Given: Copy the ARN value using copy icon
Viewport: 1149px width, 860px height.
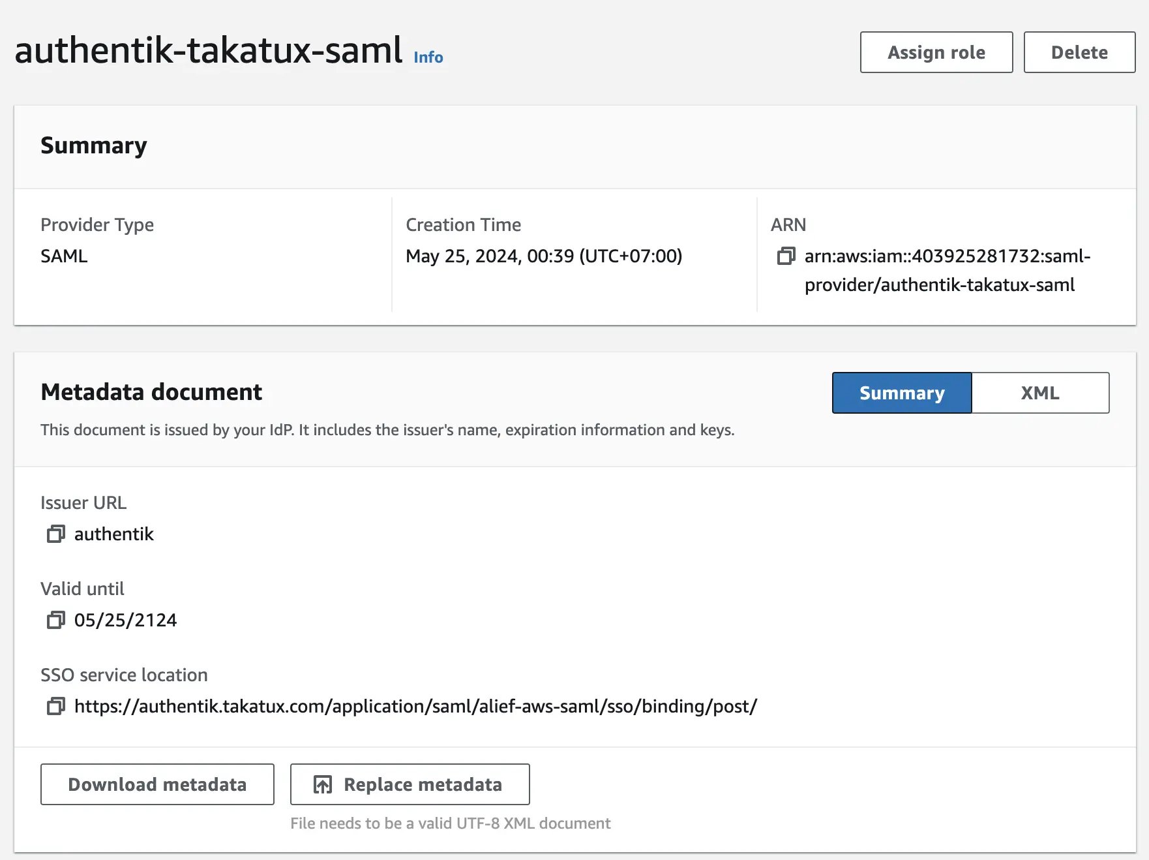Looking at the screenshot, I should (786, 256).
